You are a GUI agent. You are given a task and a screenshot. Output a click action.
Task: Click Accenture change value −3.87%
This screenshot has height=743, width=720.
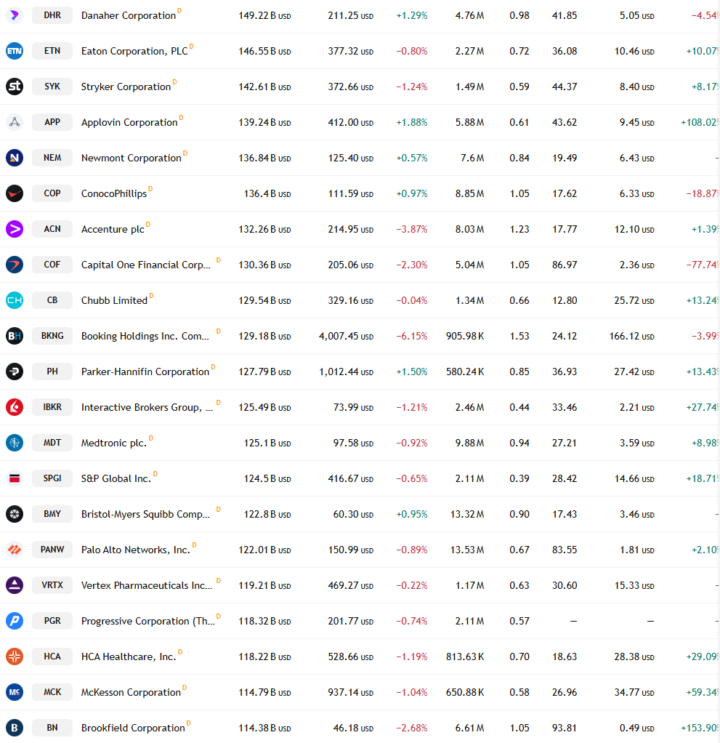412,229
